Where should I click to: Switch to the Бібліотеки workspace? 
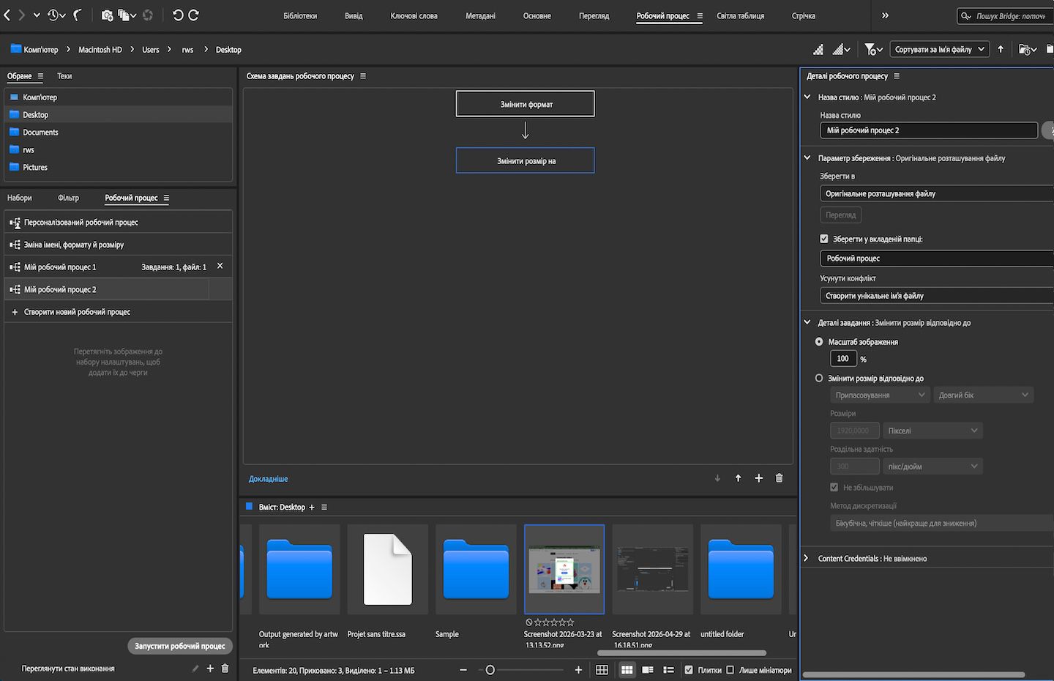point(300,15)
